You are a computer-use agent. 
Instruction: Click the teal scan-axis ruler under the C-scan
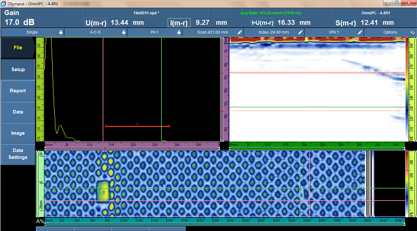point(224,220)
